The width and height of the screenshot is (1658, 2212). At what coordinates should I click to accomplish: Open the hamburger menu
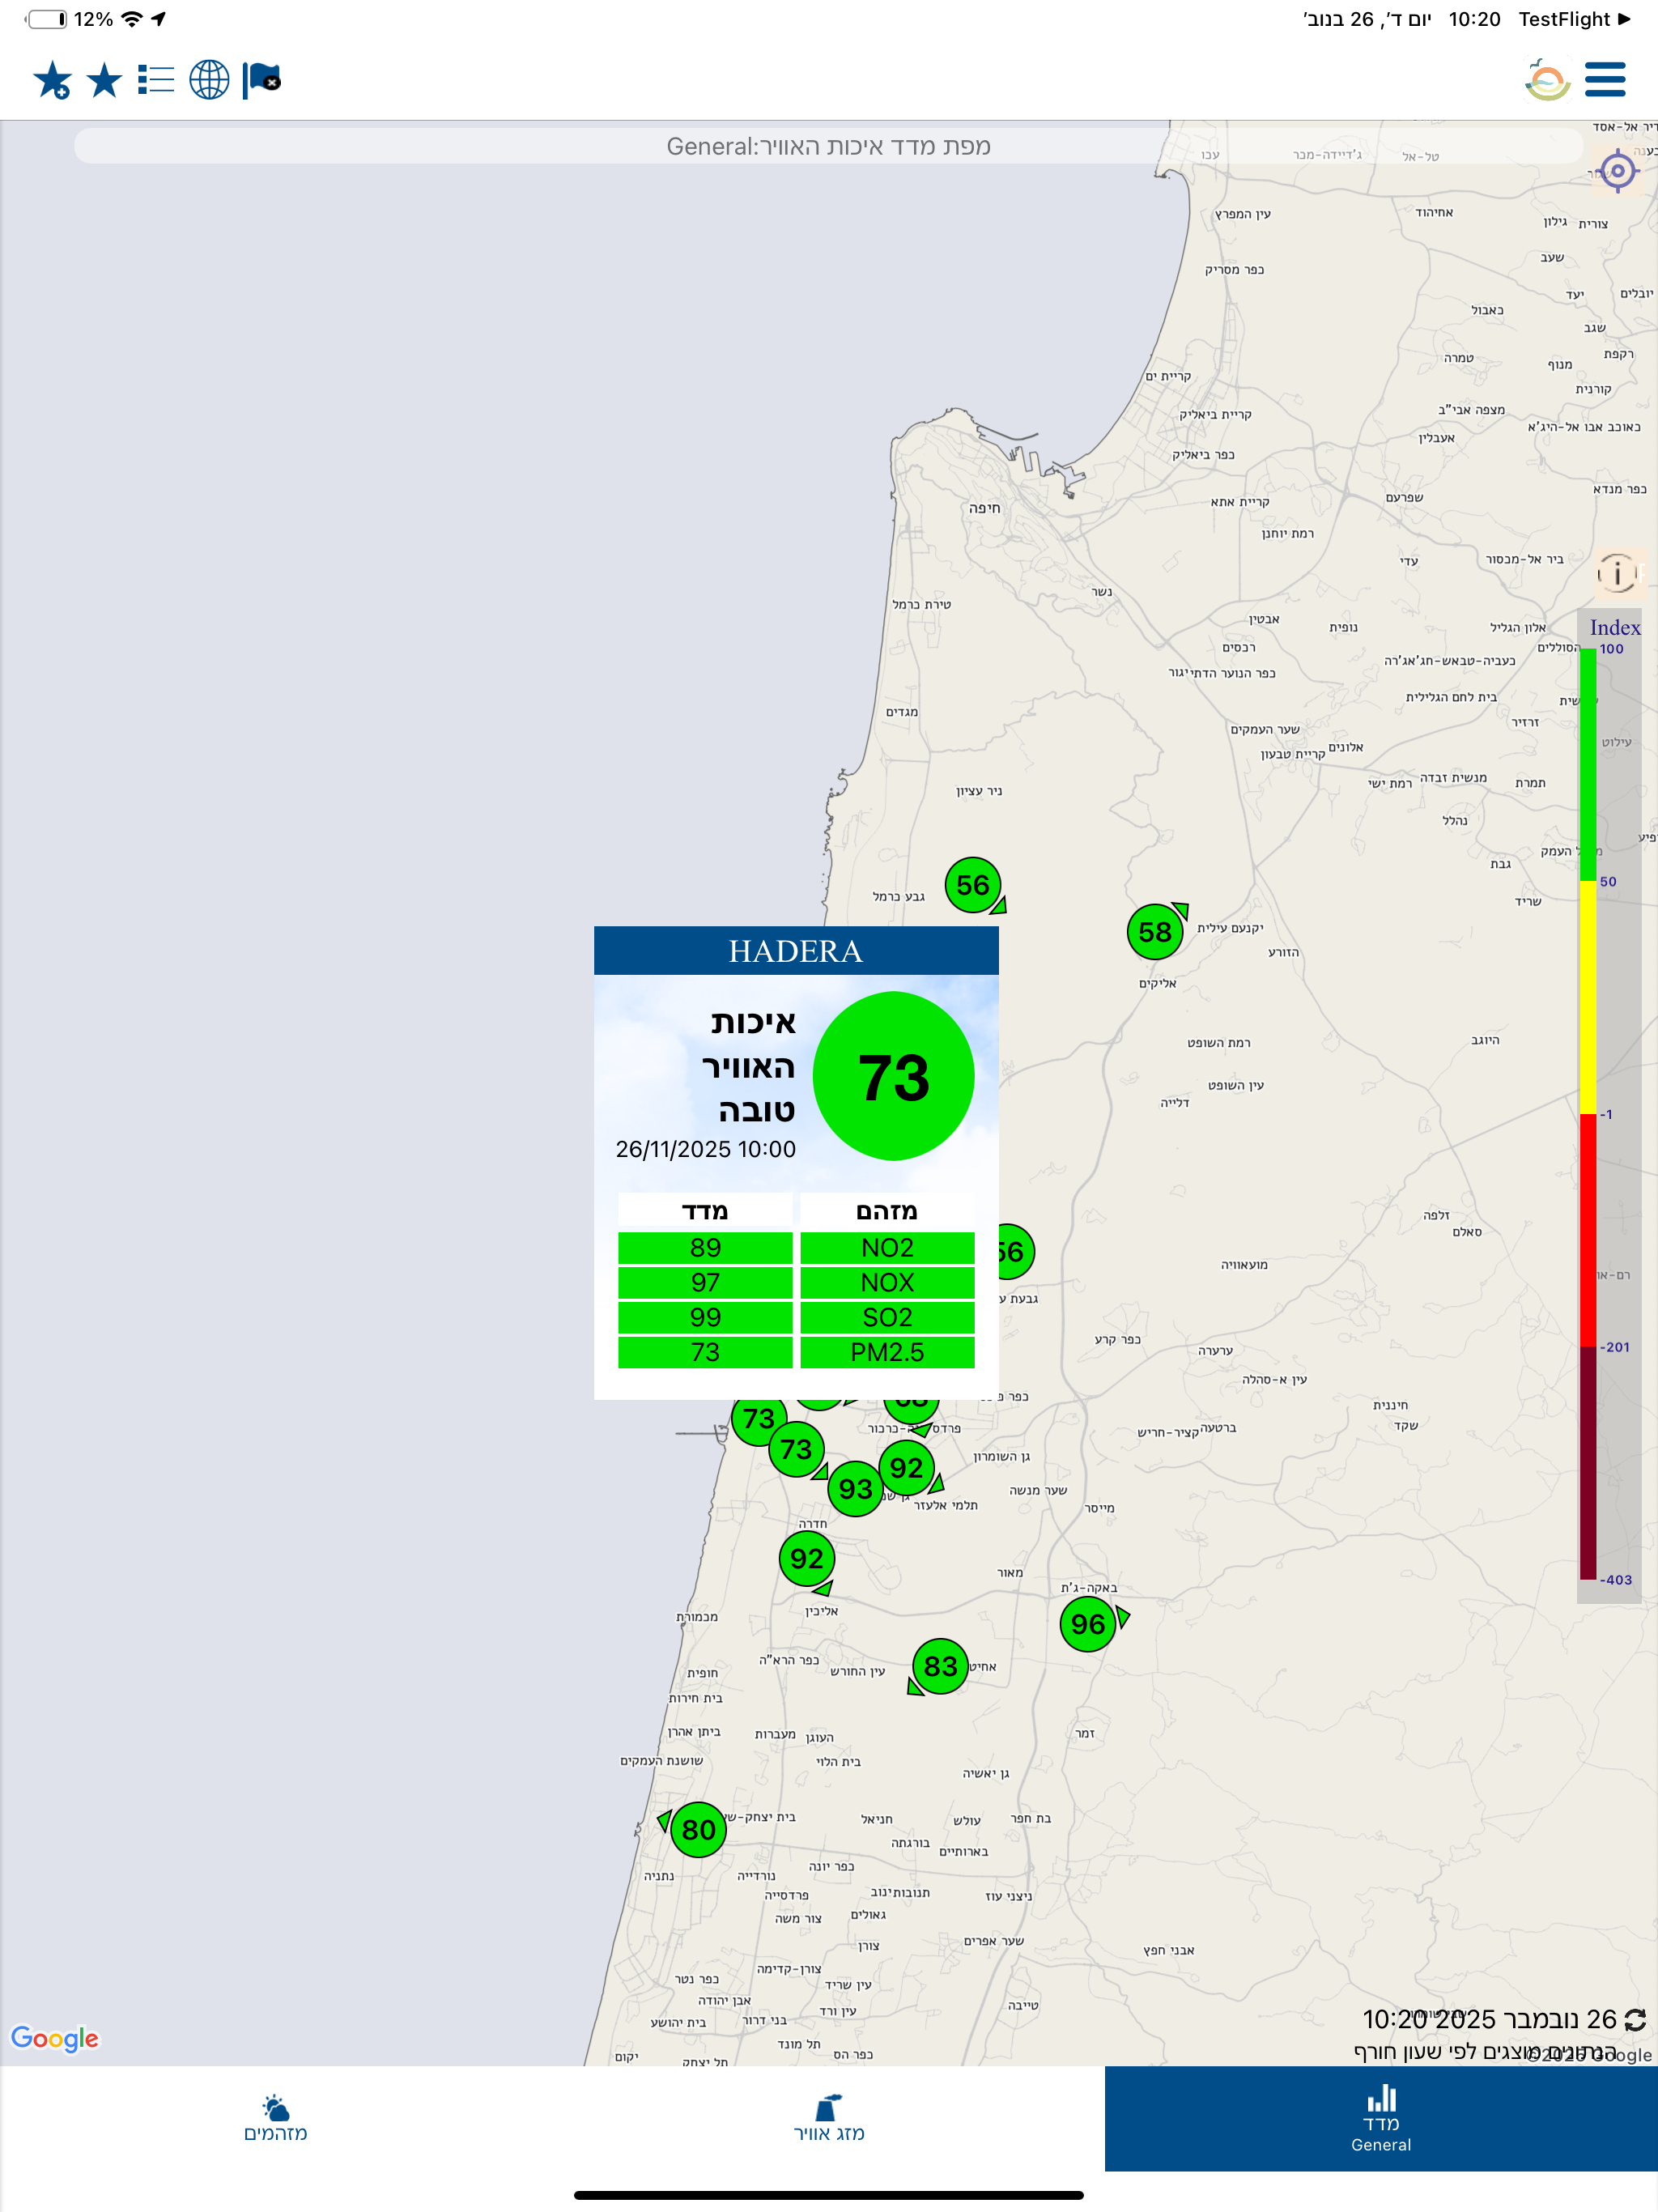tap(1605, 80)
